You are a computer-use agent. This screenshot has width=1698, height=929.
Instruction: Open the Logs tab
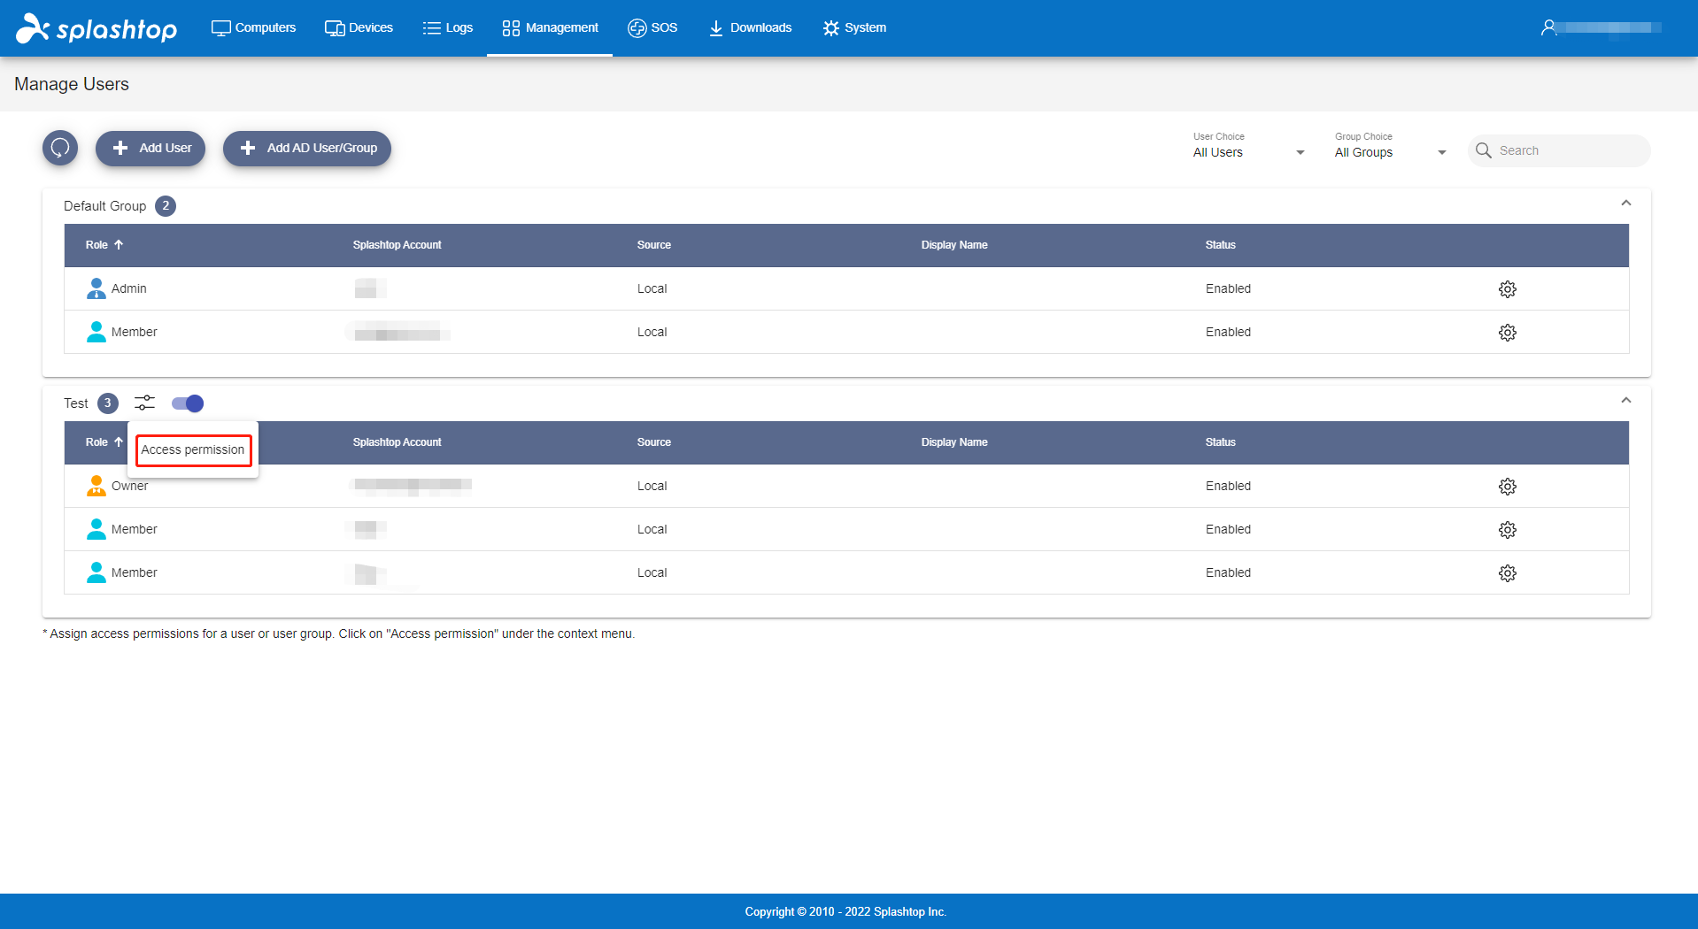click(448, 27)
